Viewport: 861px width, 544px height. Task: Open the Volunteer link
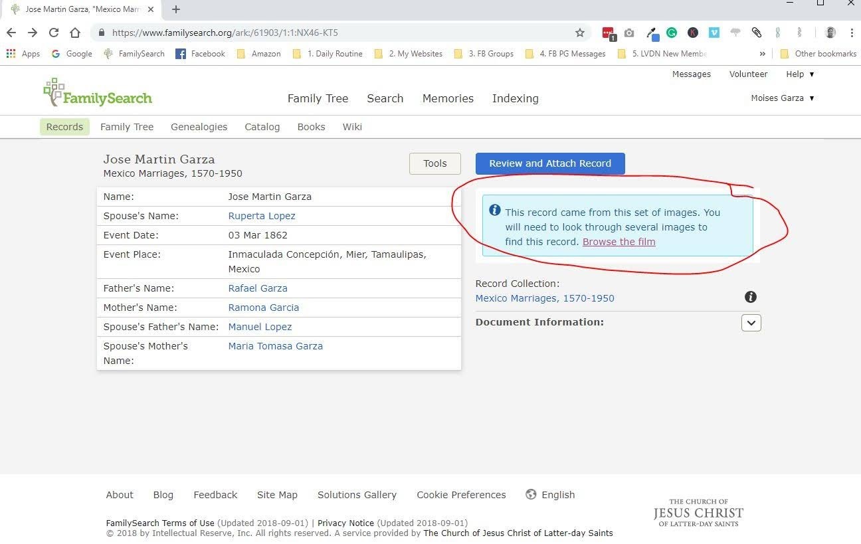[749, 74]
